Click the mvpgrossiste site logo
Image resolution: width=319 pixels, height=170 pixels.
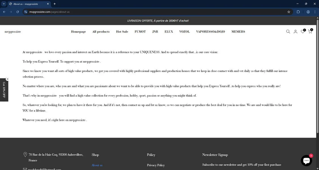pos(13,32)
